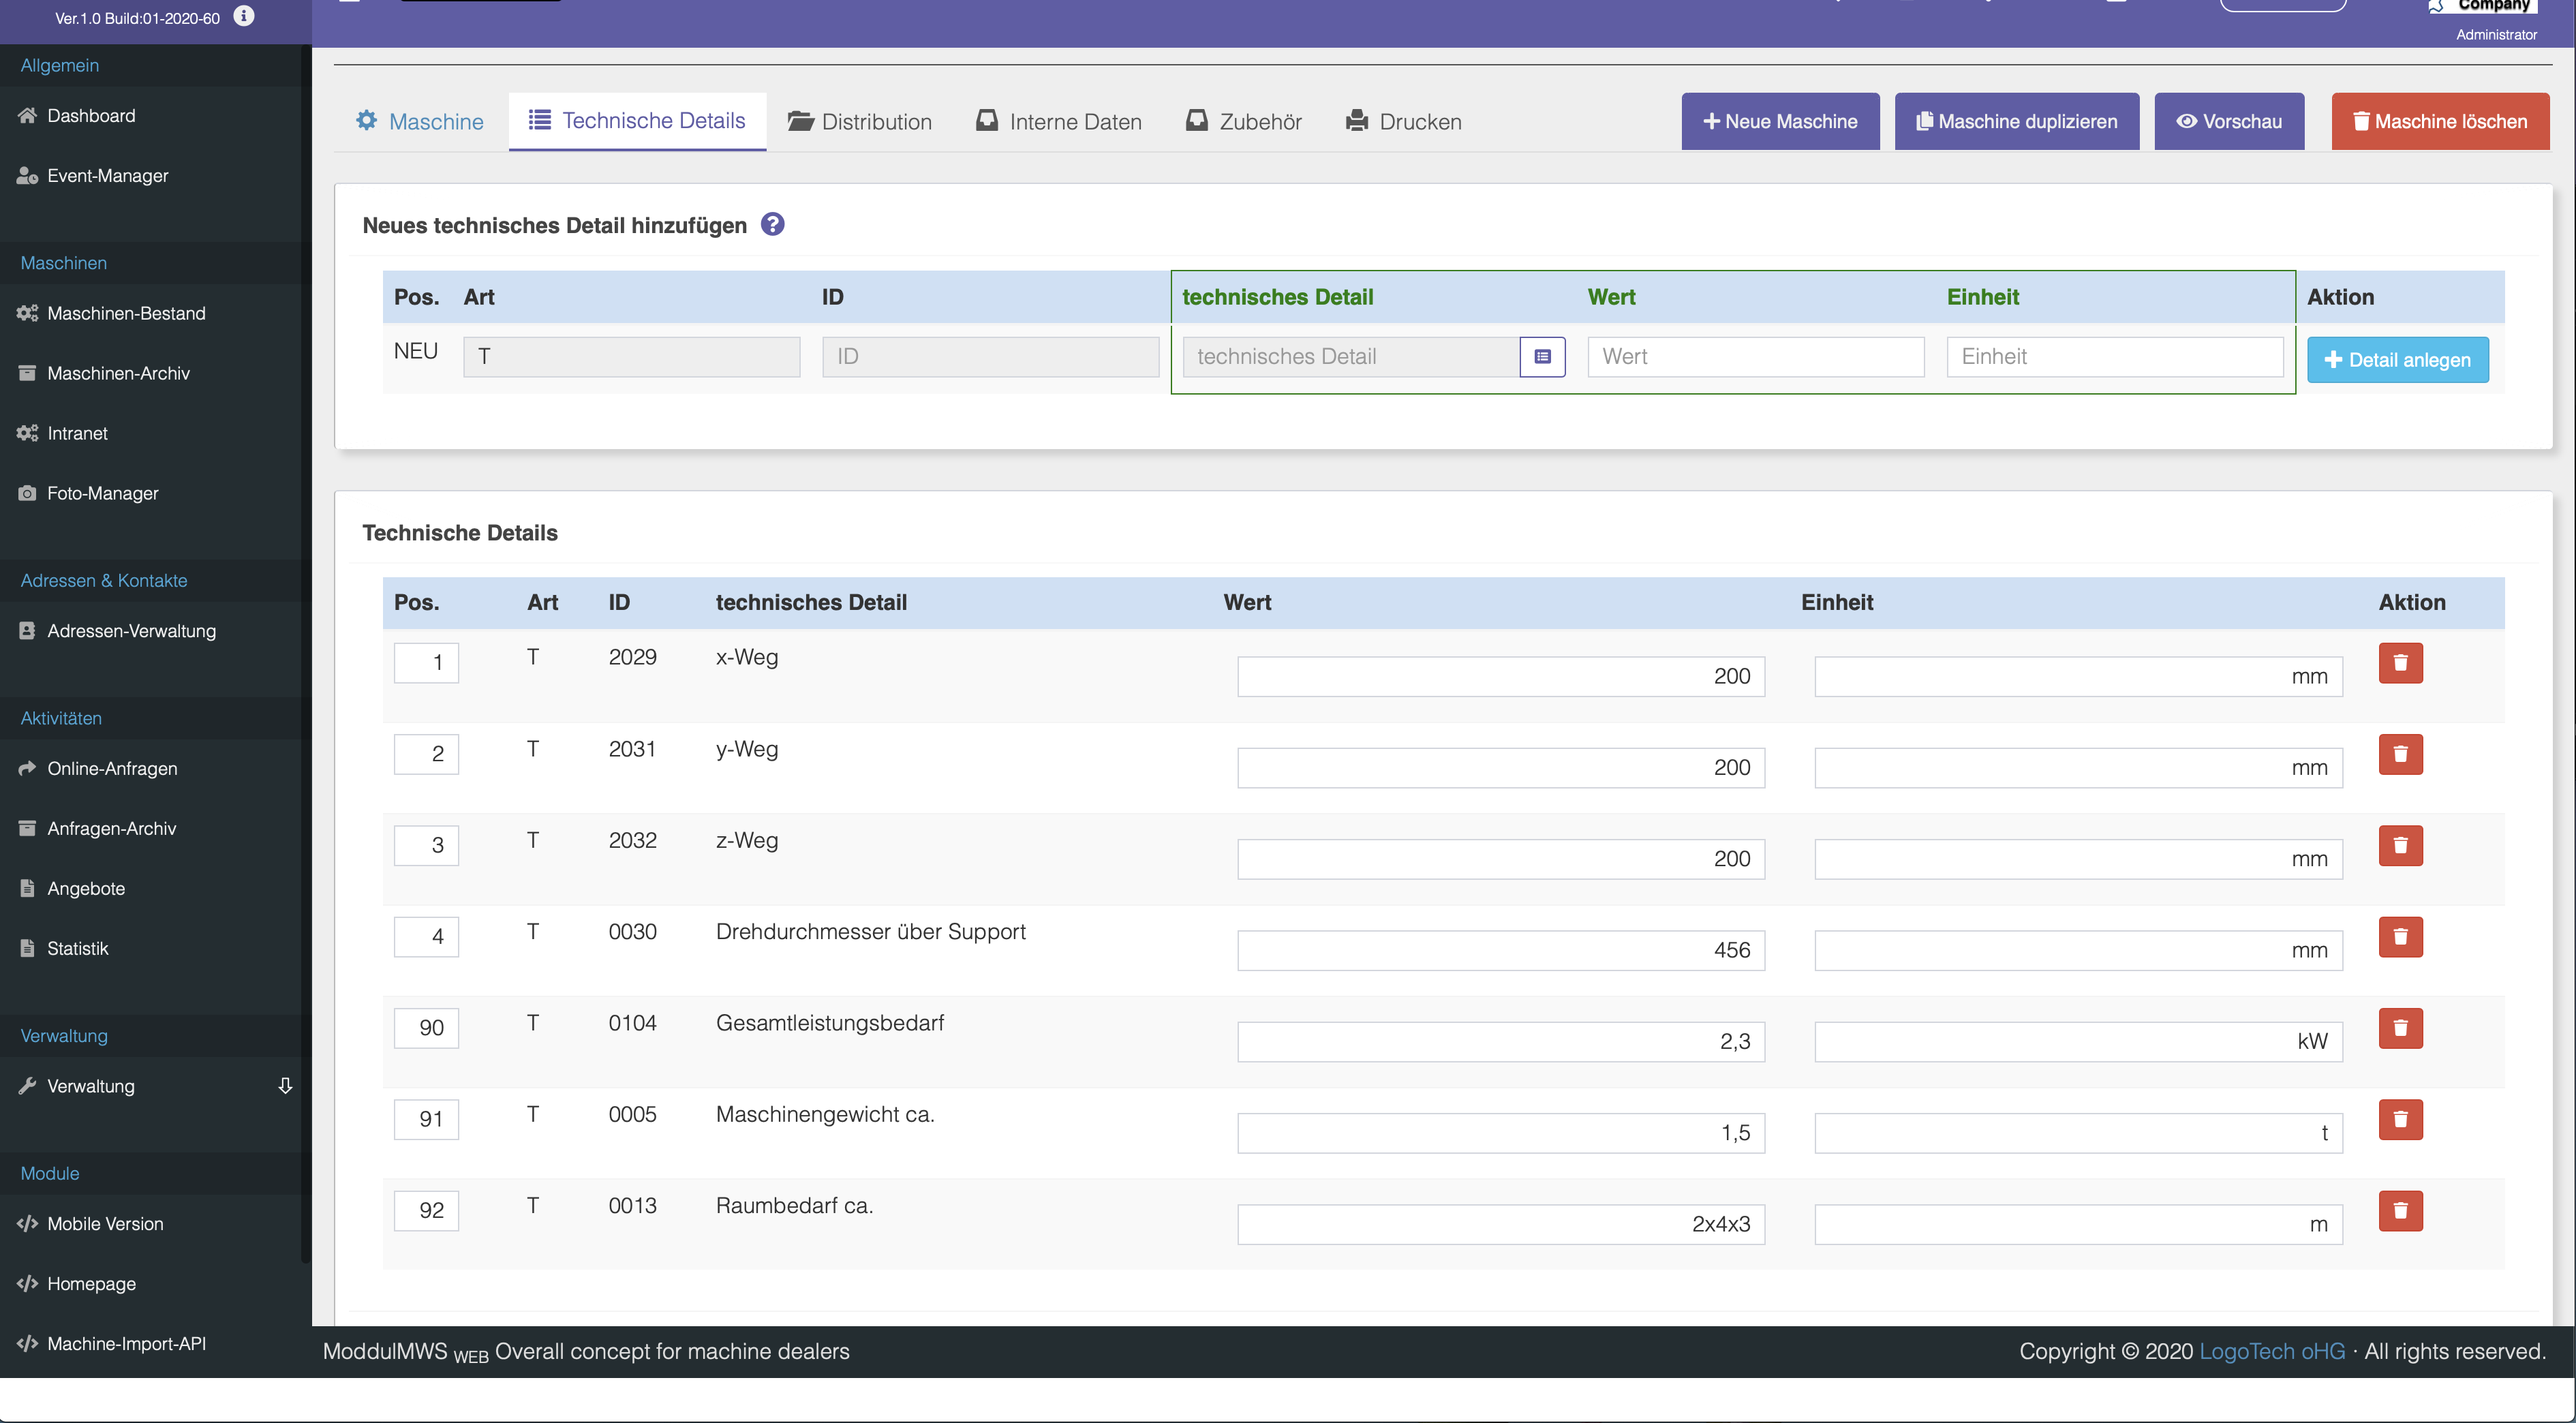This screenshot has height=1423, width=2576.
Task: Click the Neue Maschine button
Action: 1780,122
